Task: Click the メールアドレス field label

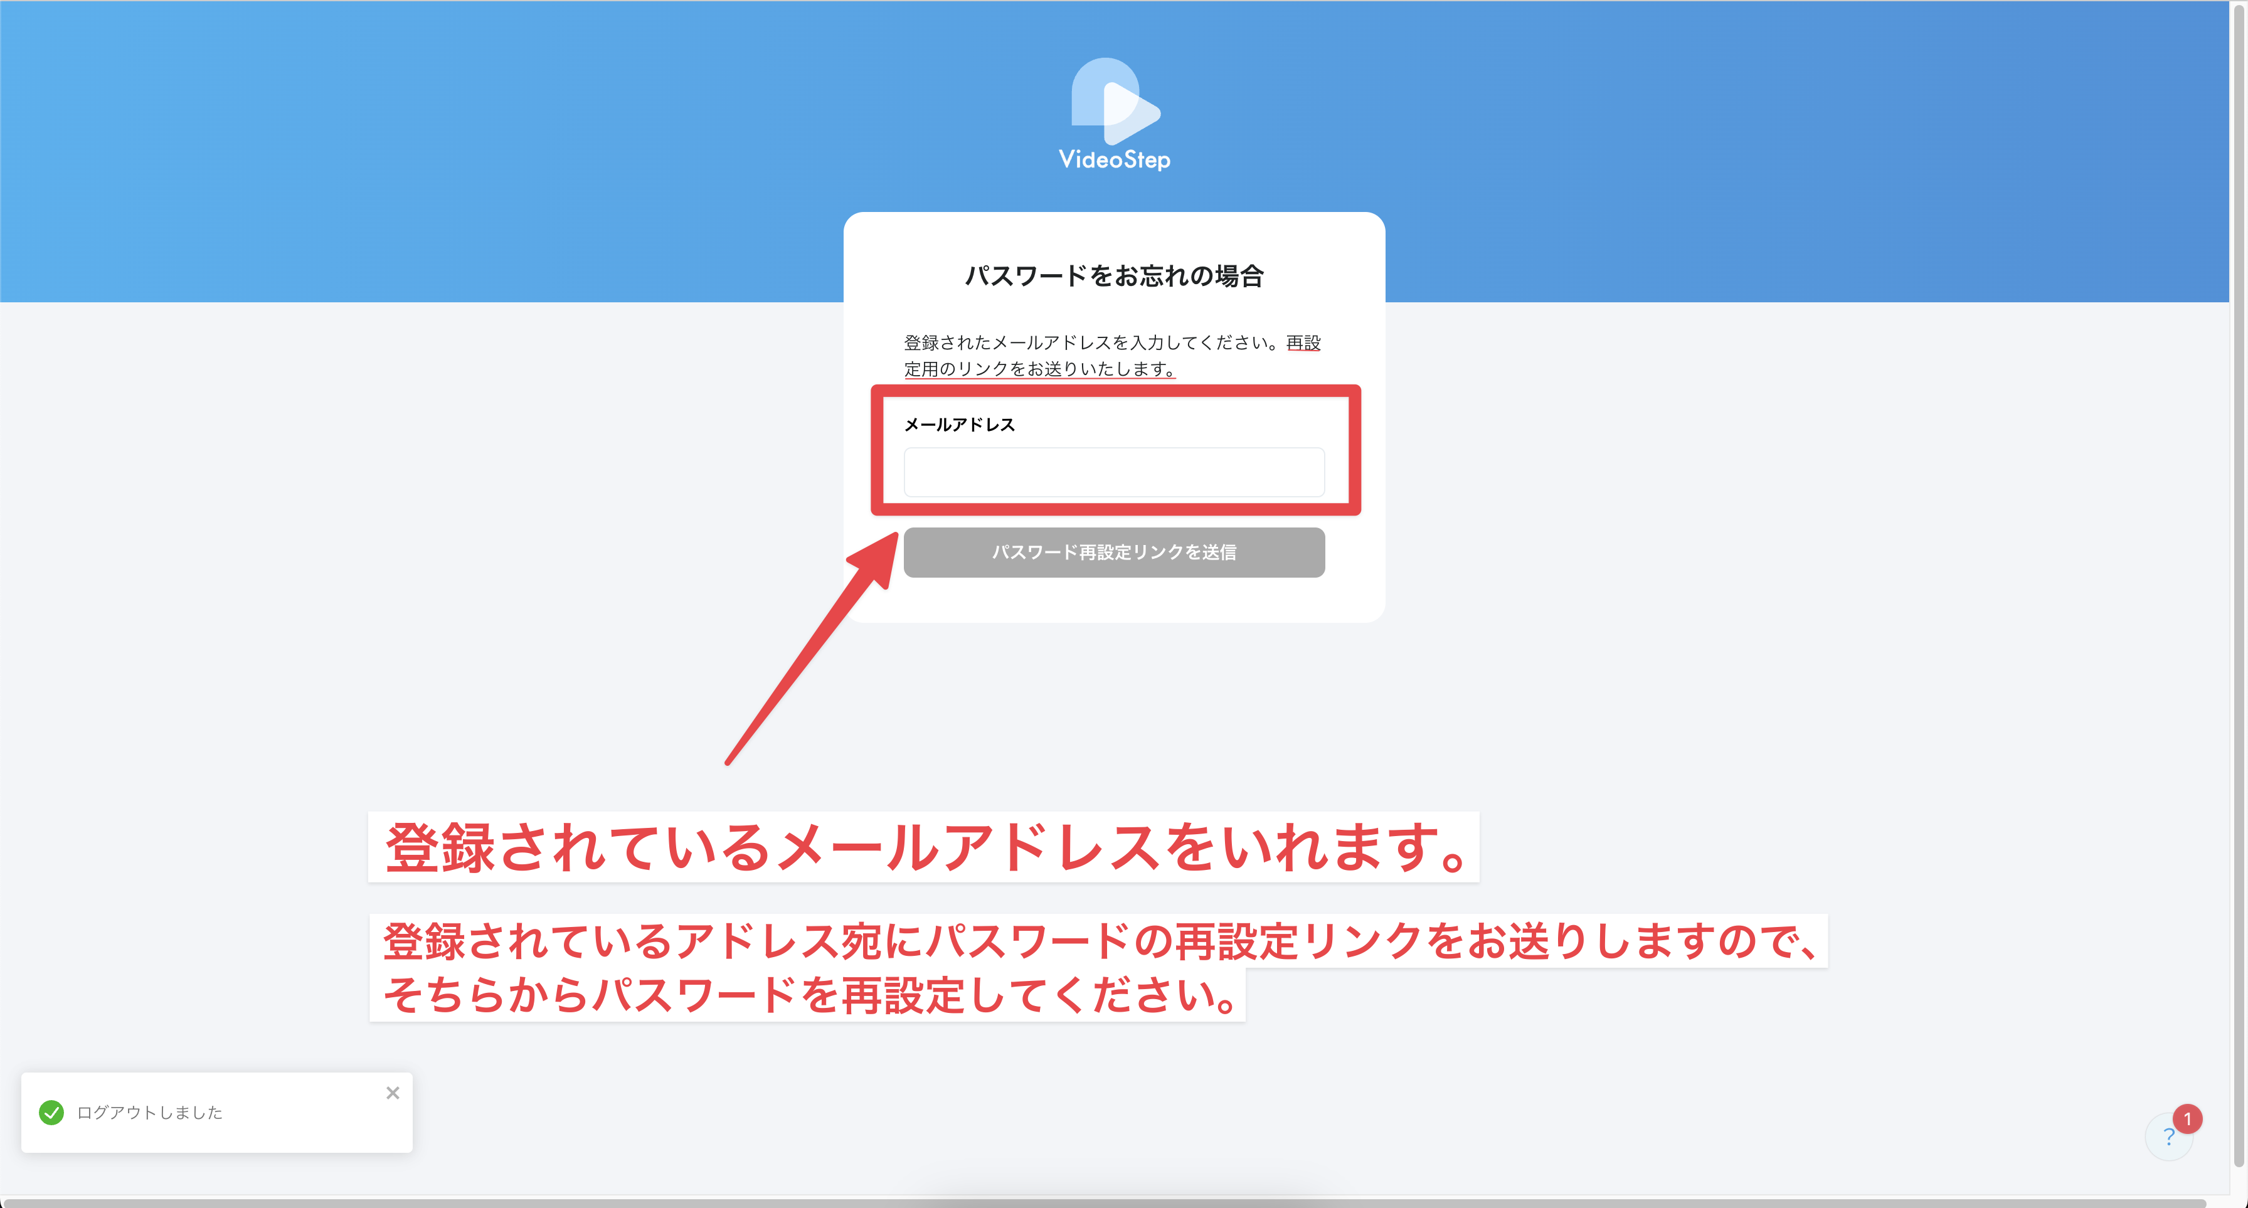Action: point(959,425)
